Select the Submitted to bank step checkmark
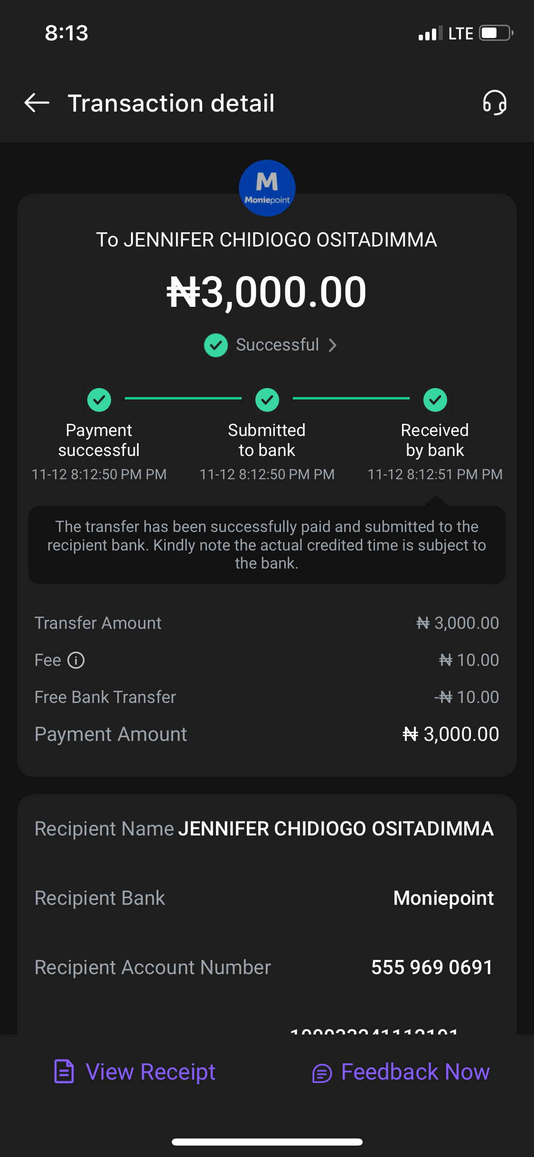534x1157 pixels. tap(267, 399)
